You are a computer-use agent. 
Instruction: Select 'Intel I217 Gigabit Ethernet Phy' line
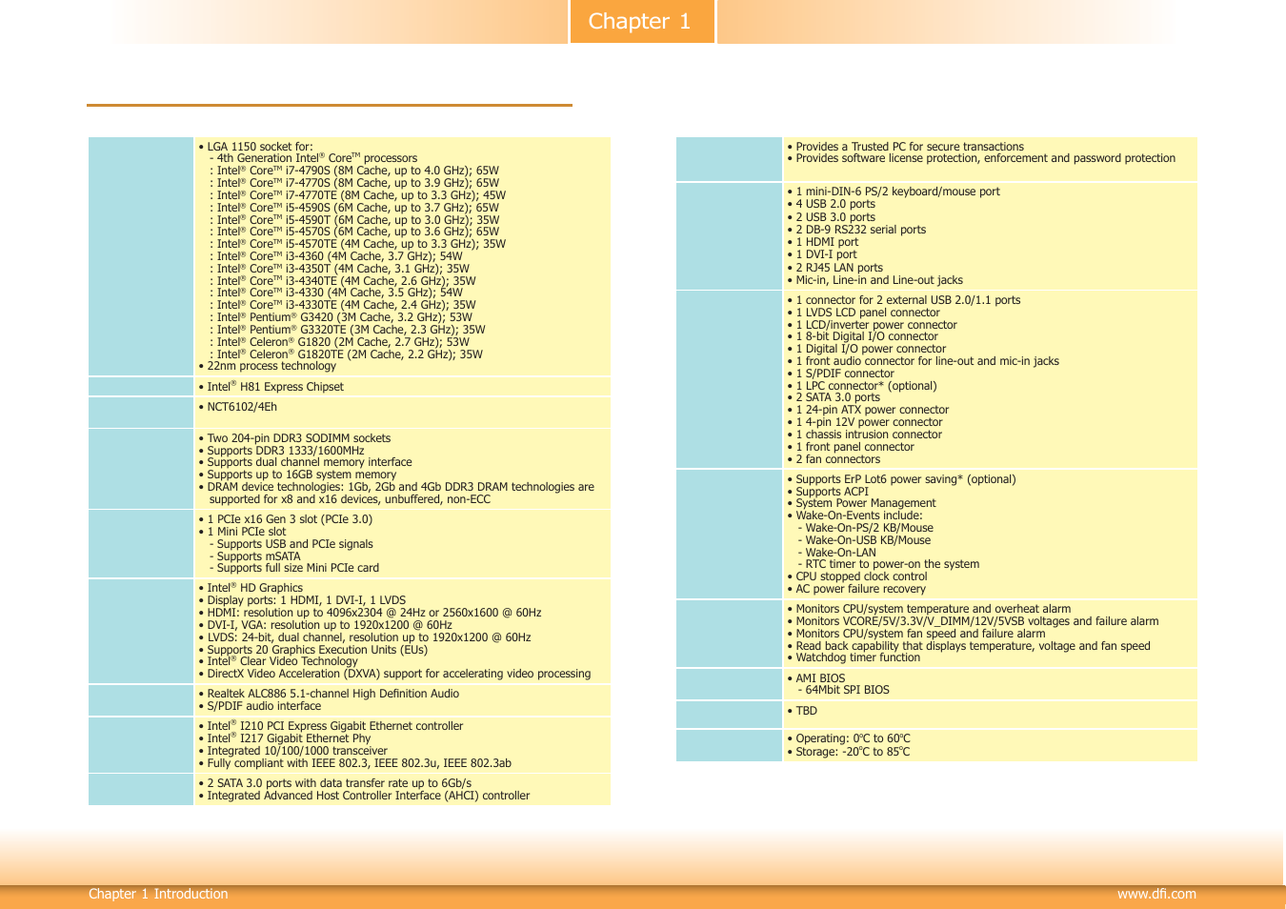pos(285,738)
